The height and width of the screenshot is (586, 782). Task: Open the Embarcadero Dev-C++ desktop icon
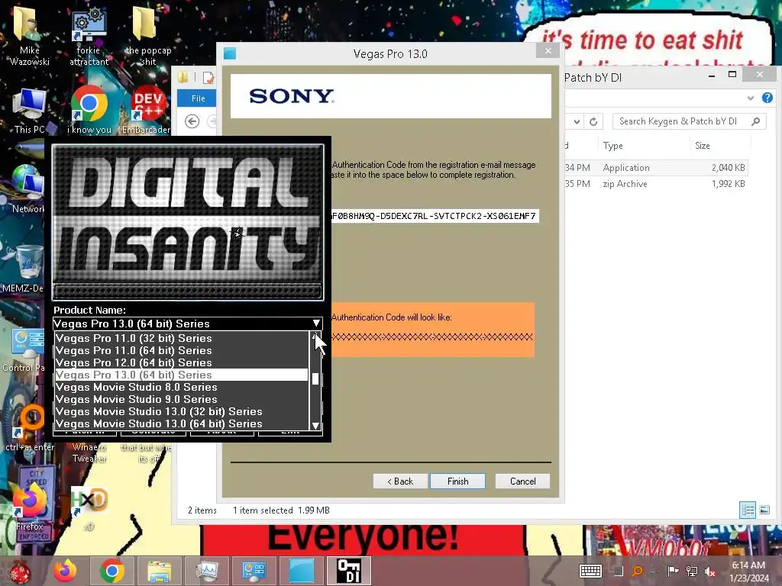pos(147,111)
